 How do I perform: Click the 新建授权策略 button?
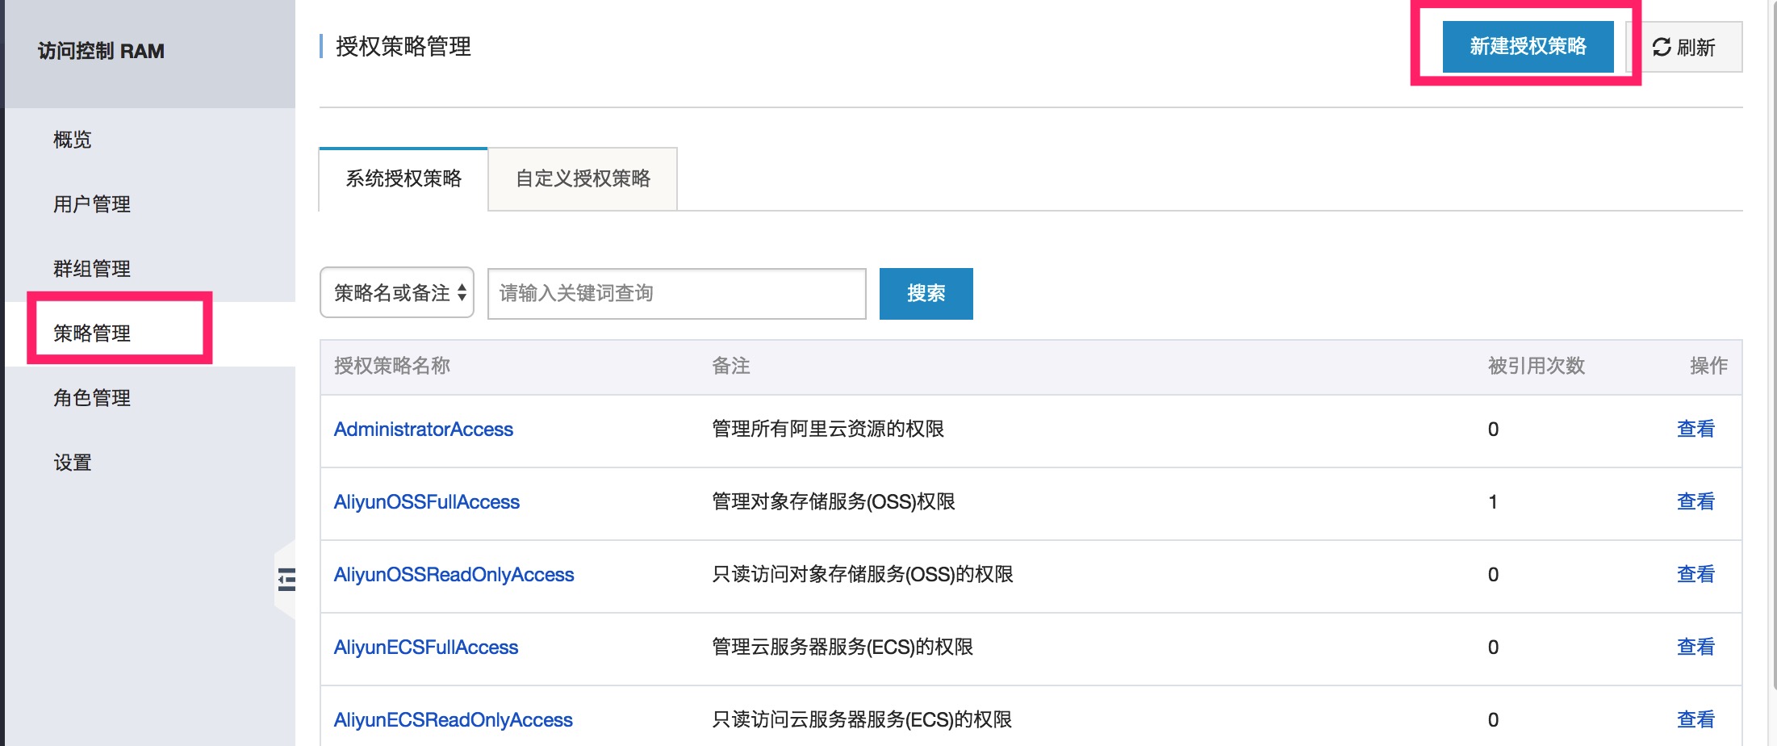click(1528, 46)
